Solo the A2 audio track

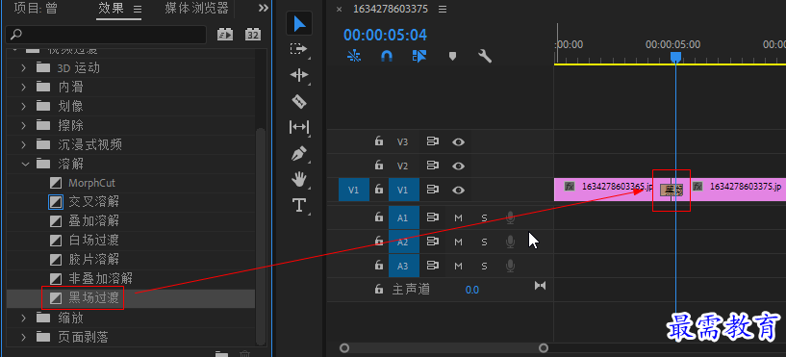pyautogui.click(x=484, y=242)
